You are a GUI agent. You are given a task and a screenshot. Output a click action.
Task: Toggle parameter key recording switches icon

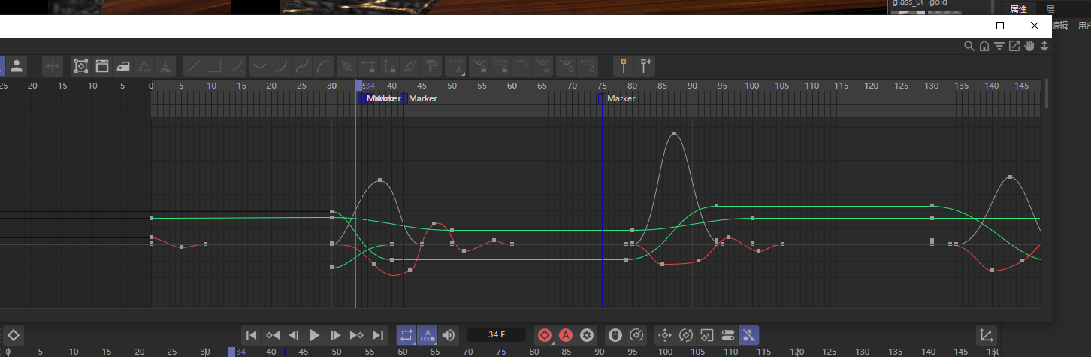(727, 335)
